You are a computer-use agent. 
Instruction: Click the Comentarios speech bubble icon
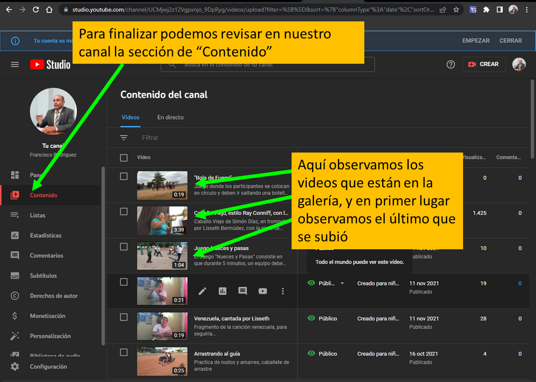pos(15,256)
